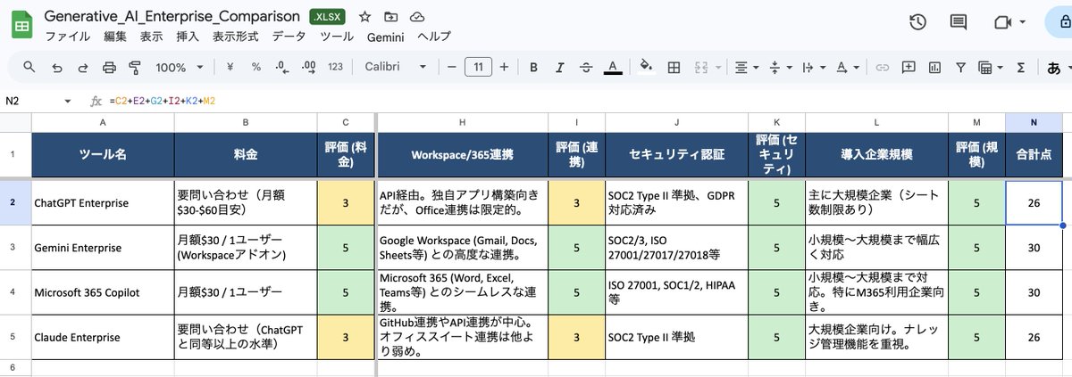The width and height of the screenshot is (1072, 377).
Task: Open the table views dropdown
Action: click(990, 67)
